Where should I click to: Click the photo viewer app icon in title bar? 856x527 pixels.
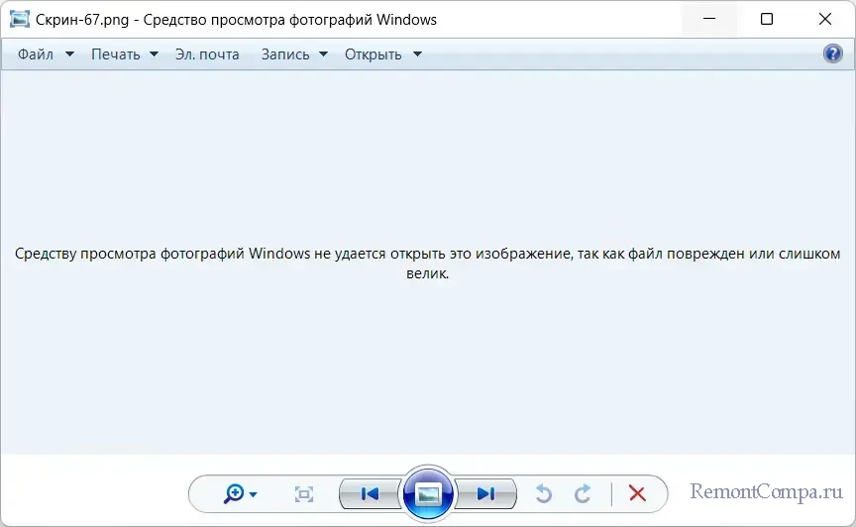click(x=20, y=19)
